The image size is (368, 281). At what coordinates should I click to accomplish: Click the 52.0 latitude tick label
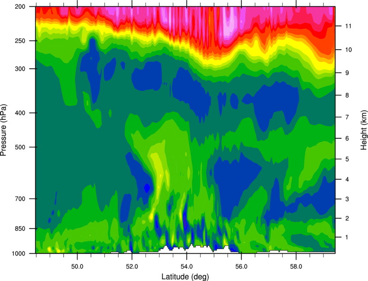[132, 266]
